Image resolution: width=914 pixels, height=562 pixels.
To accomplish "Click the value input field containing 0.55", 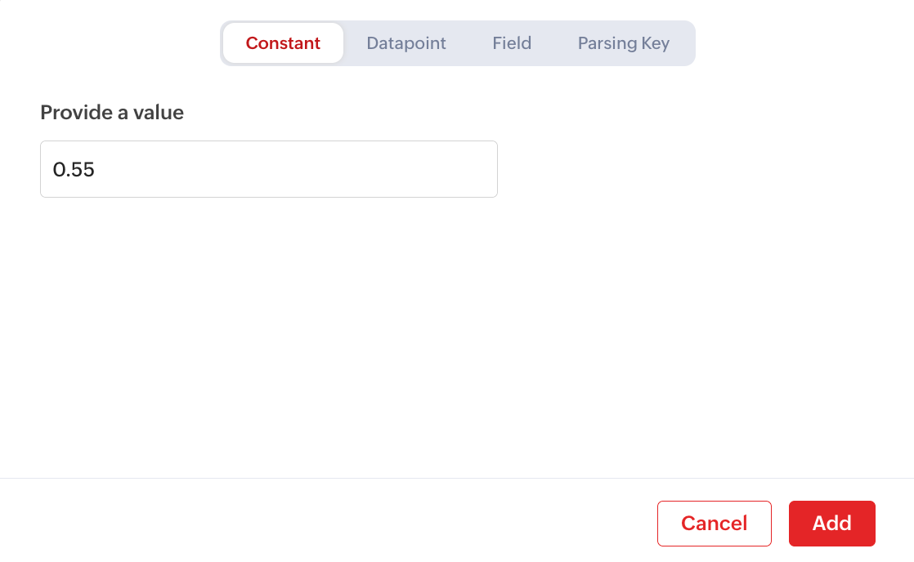I will tap(268, 169).
